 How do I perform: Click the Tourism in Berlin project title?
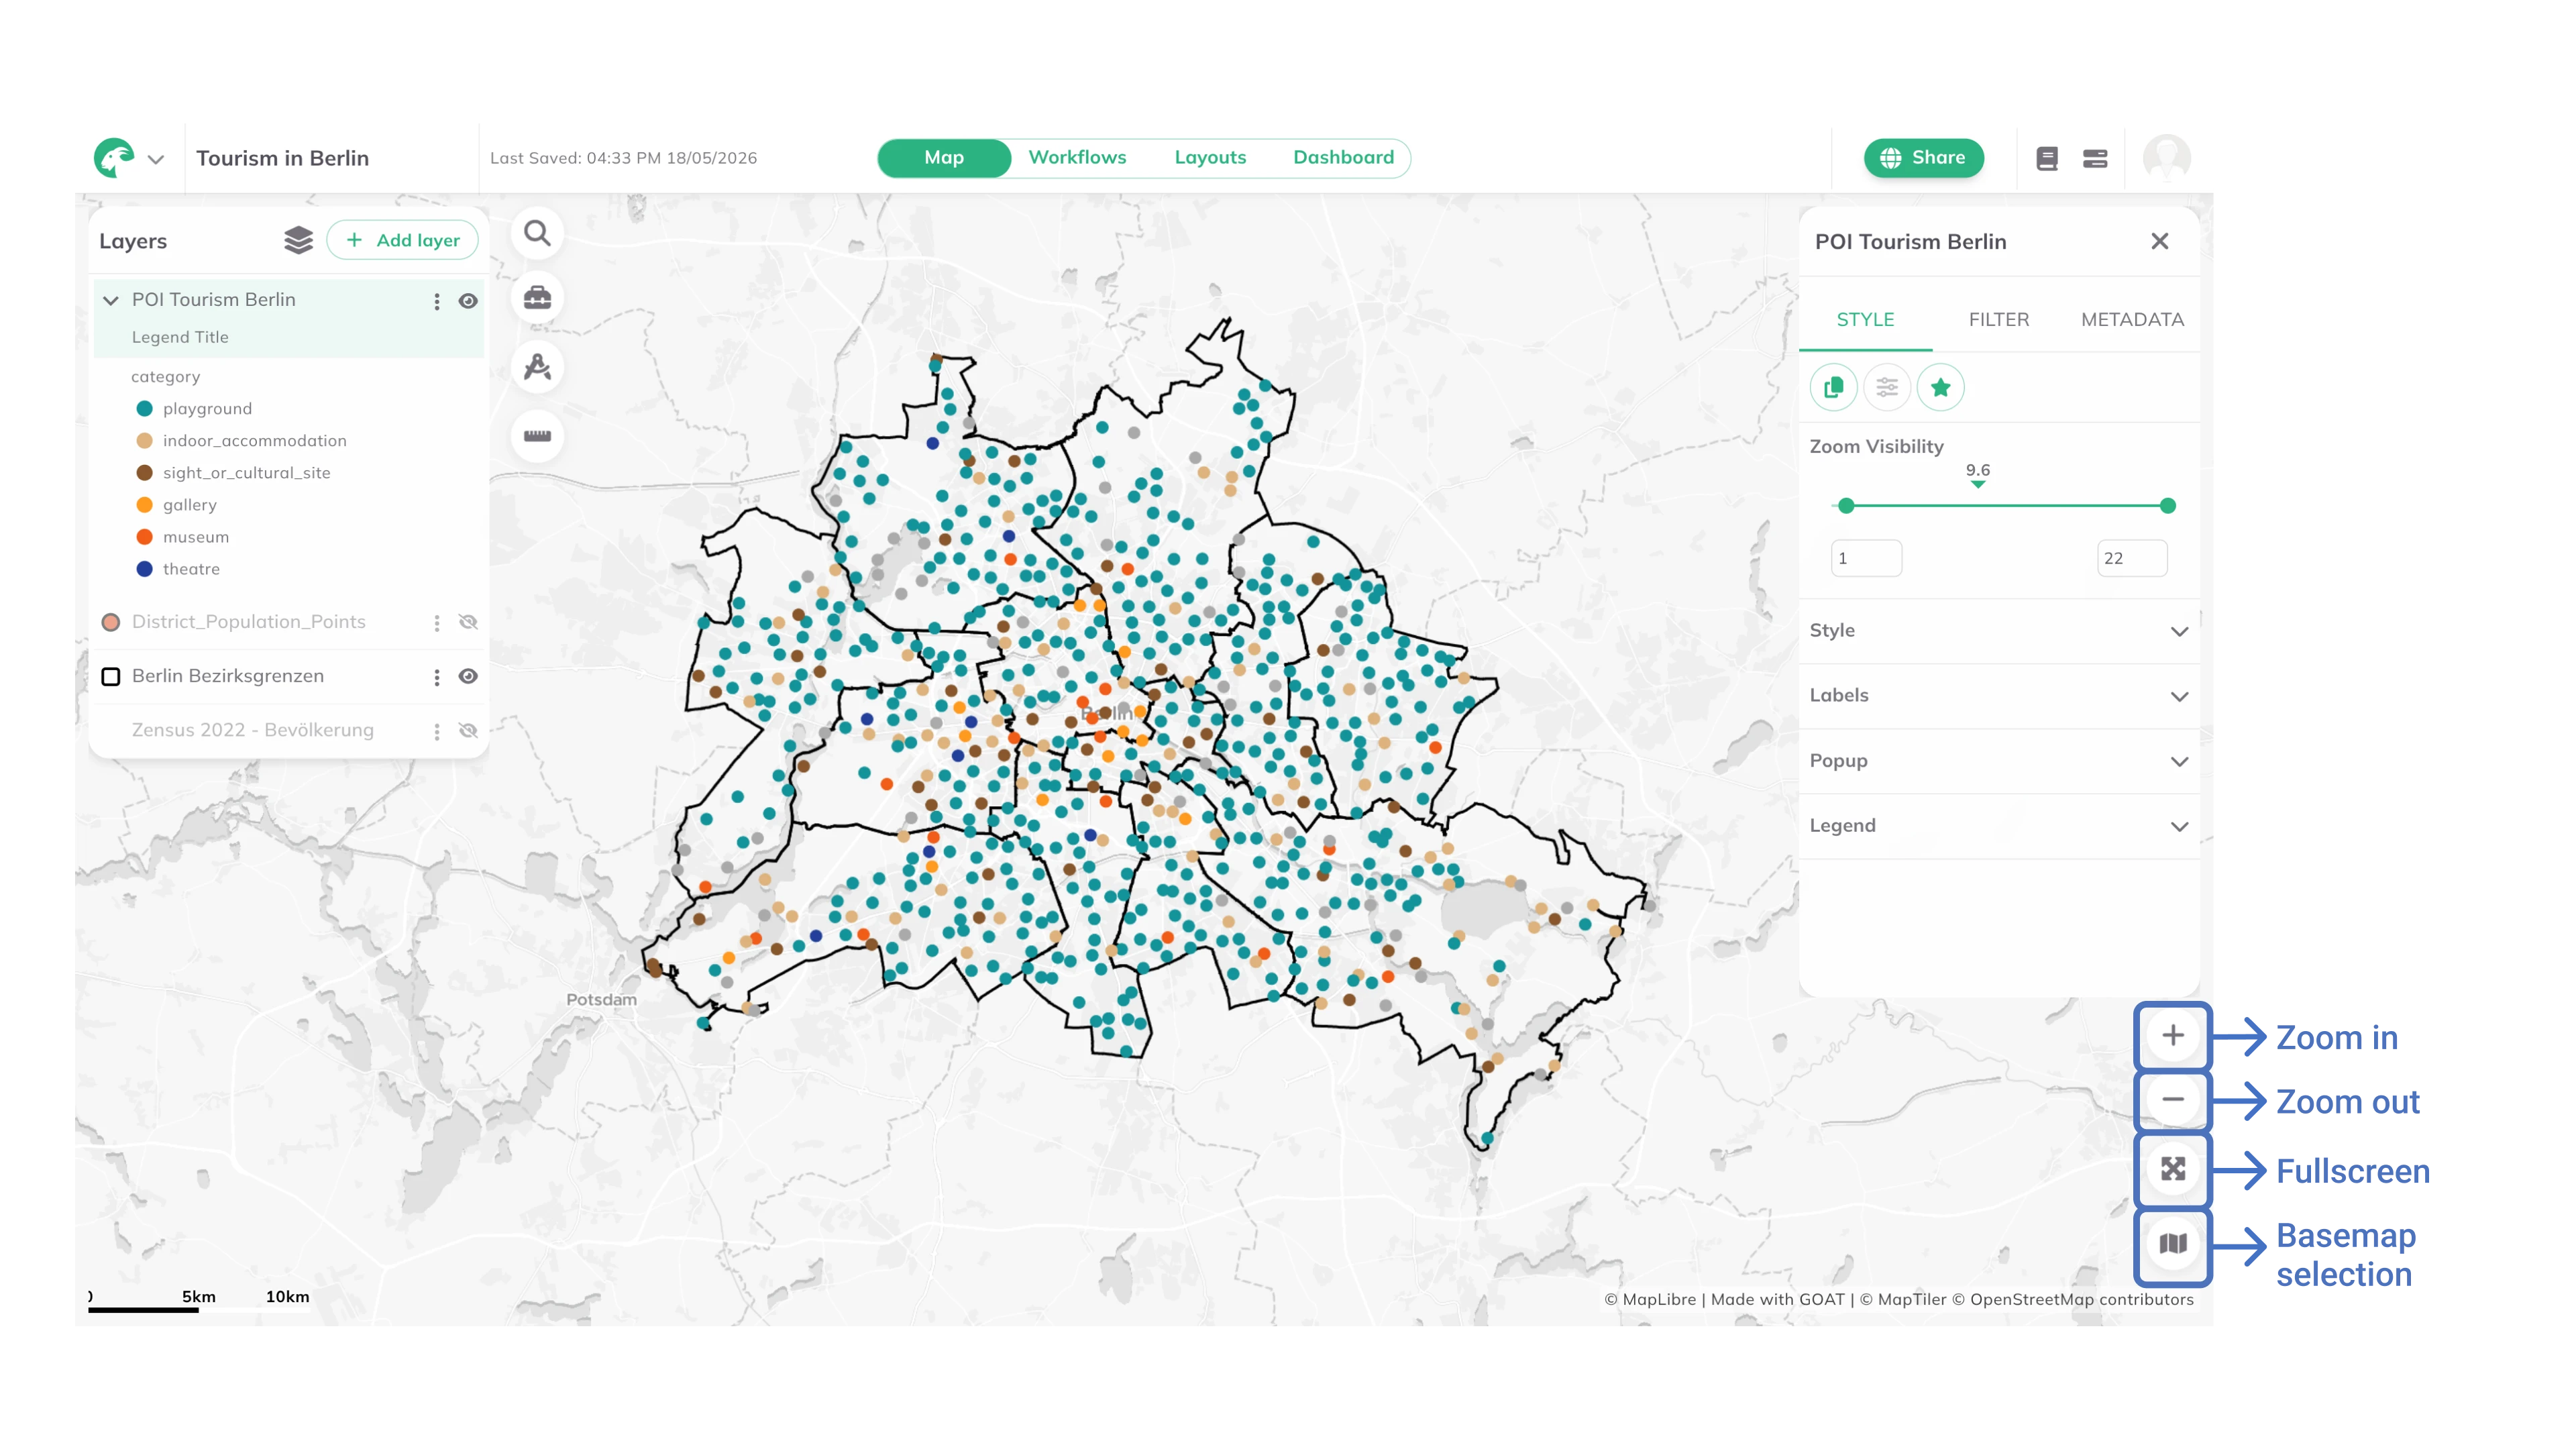[282, 158]
